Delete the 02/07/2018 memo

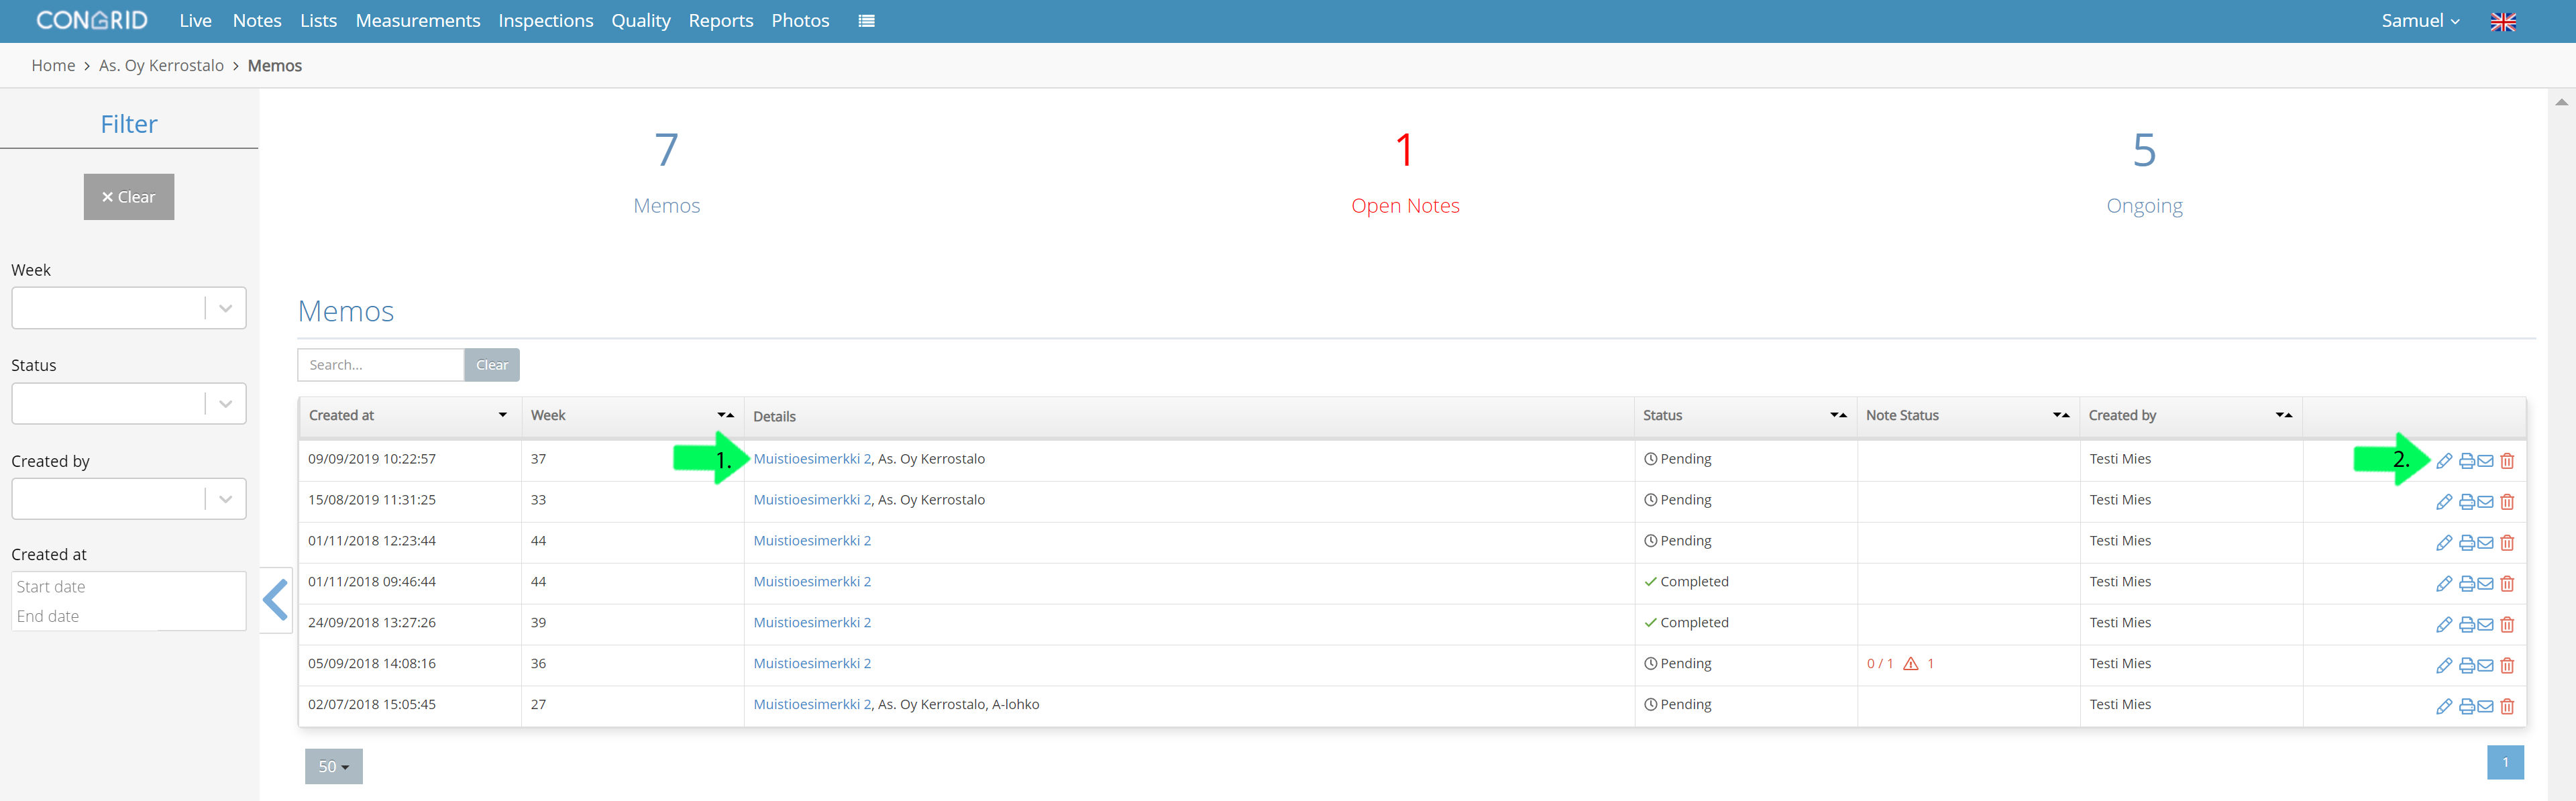tap(2507, 707)
